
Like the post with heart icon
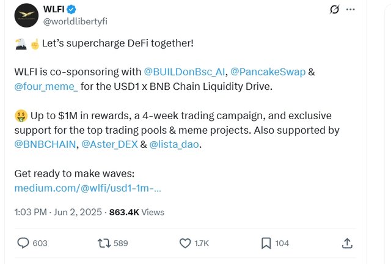186,243
